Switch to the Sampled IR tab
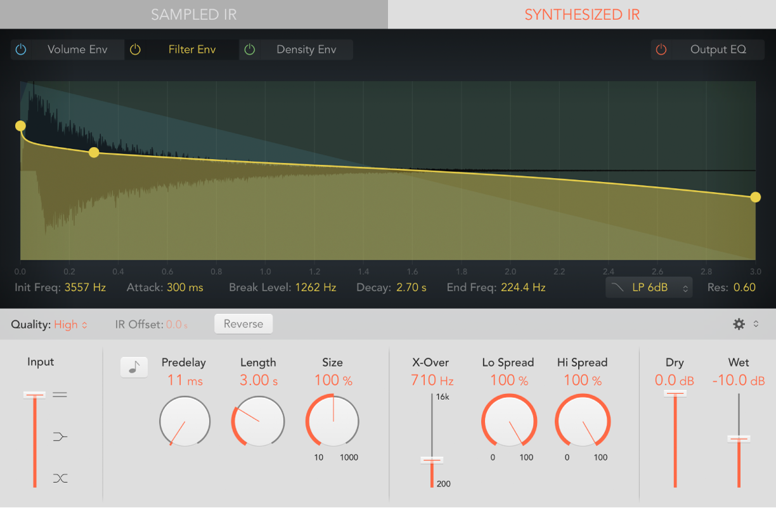The image size is (776, 508). (194, 15)
